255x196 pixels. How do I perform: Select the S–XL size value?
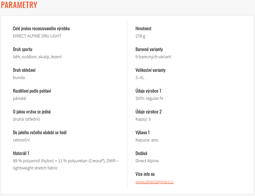point(140,78)
